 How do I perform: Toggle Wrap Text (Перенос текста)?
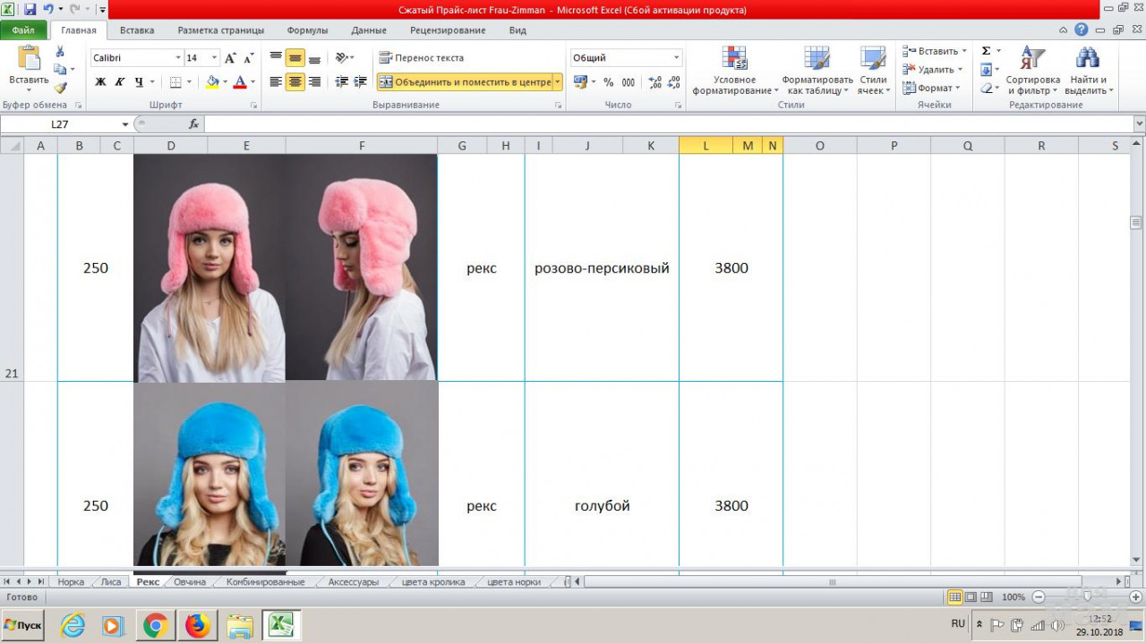(422, 58)
